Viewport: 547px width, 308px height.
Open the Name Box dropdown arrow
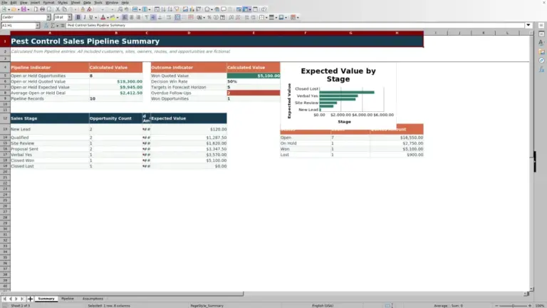(x=38, y=26)
